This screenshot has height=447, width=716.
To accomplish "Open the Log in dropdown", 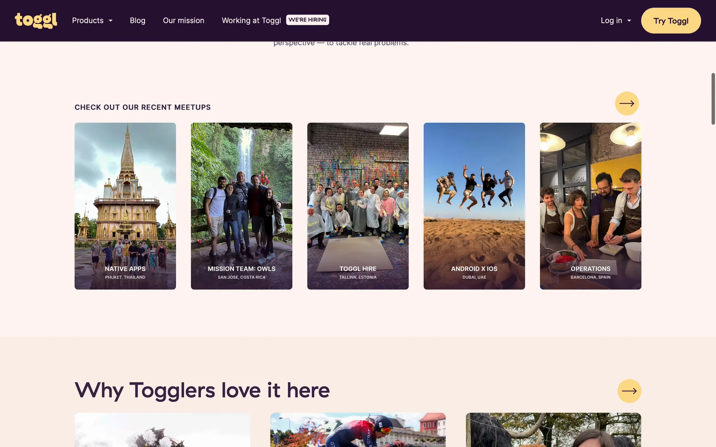I will (x=615, y=20).
